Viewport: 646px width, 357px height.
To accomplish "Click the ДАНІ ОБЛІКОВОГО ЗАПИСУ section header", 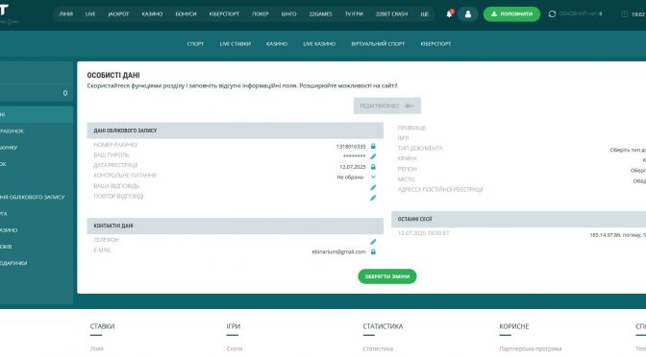I will click(235, 131).
